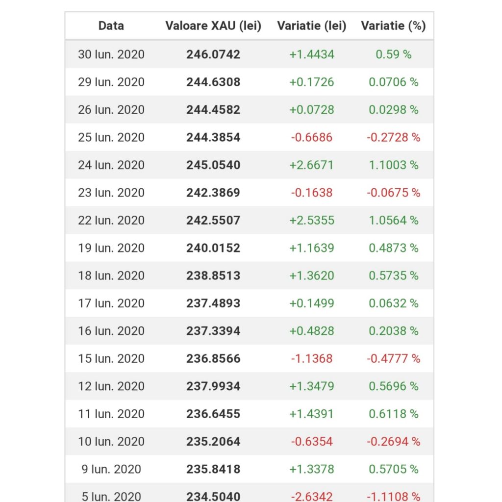Click the Variatie (%) column header
502x502 pixels.
click(x=394, y=25)
